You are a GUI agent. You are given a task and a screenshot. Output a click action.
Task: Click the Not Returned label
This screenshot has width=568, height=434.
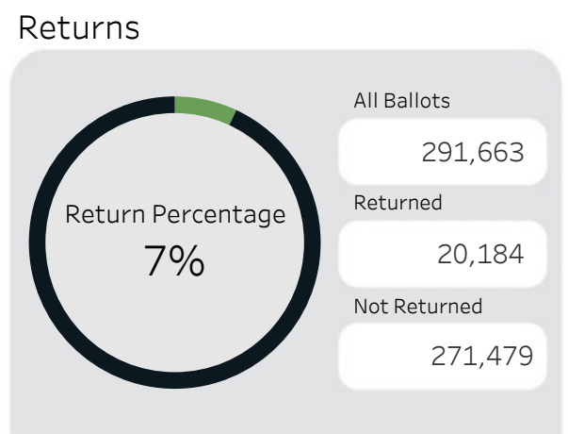[417, 306]
